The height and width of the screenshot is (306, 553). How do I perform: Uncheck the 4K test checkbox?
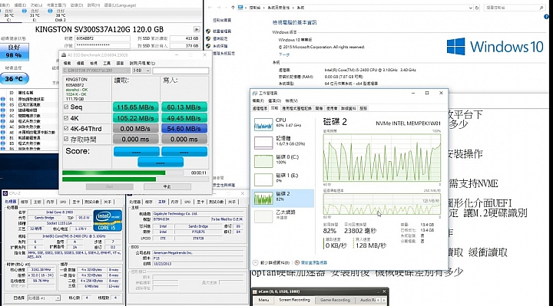(x=66, y=118)
